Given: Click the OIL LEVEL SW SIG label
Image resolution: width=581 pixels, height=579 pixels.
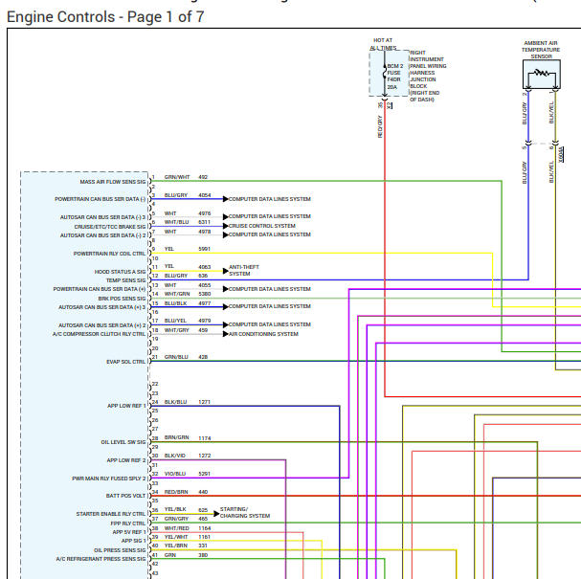Looking at the screenshot, I should pyautogui.click(x=123, y=442).
